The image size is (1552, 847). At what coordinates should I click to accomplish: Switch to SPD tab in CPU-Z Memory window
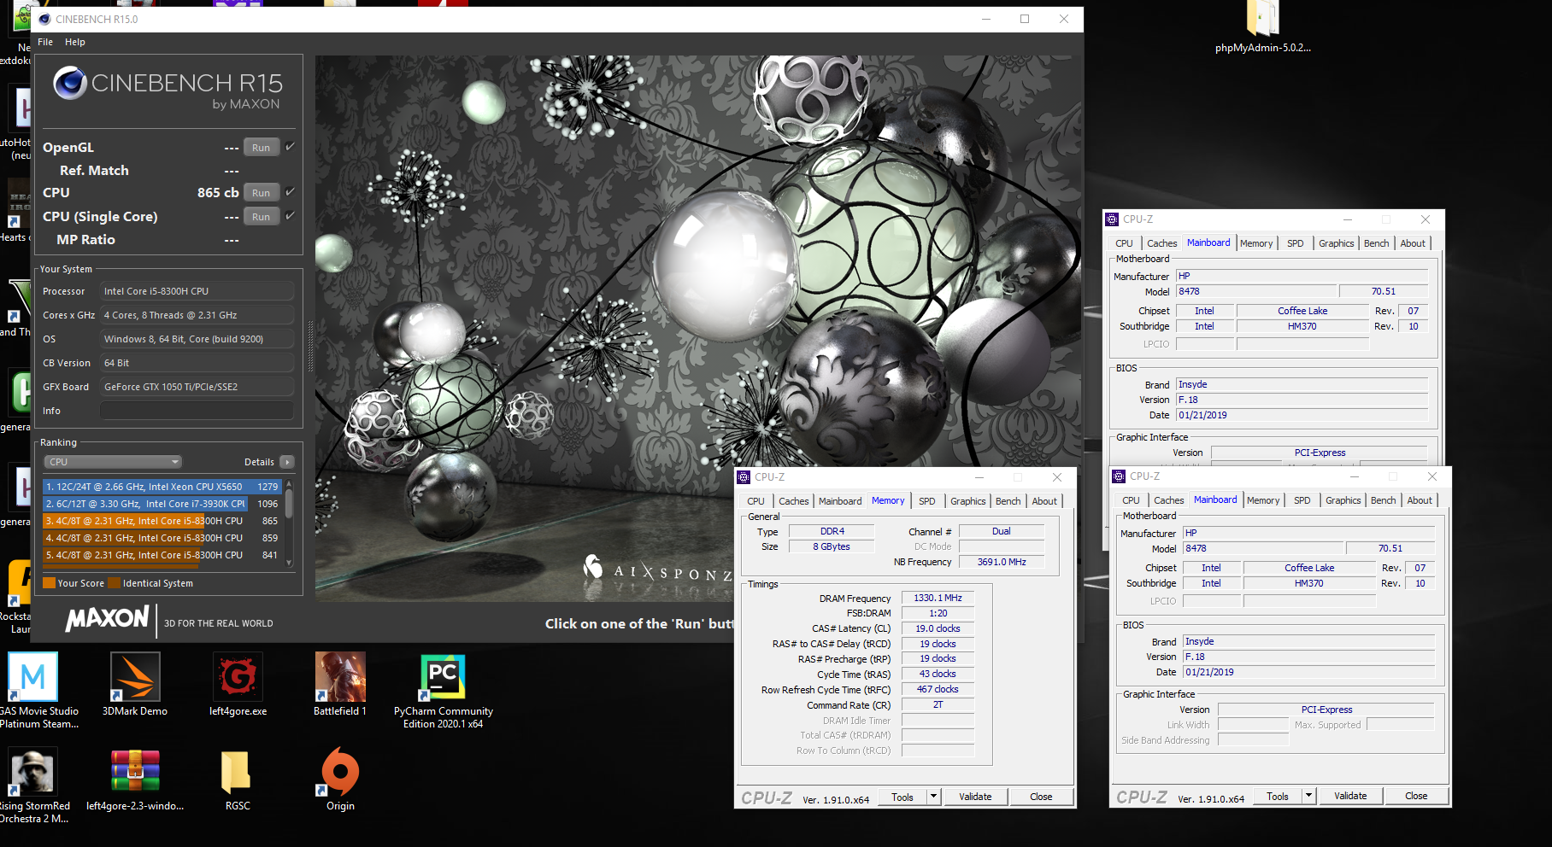(x=927, y=501)
